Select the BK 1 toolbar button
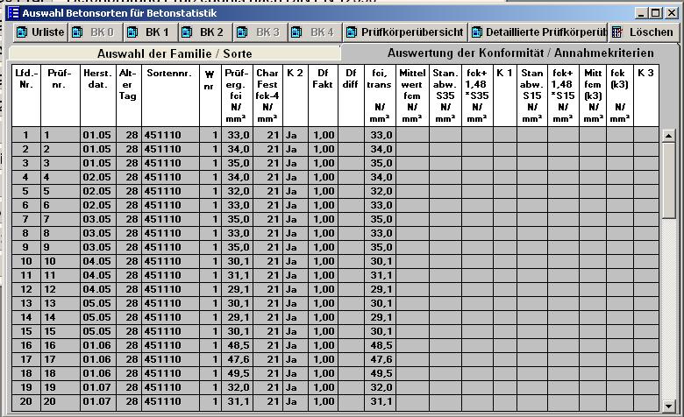 pyautogui.click(x=149, y=32)
